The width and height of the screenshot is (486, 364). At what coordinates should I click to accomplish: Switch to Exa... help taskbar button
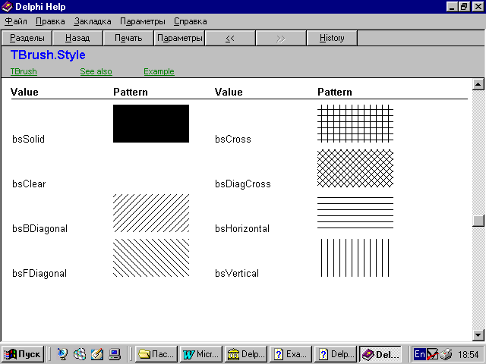(x=290, y=354)
